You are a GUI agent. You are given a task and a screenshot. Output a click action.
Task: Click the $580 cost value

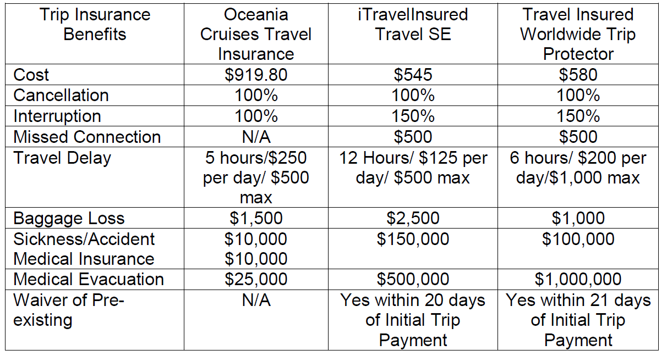(578, 75)
